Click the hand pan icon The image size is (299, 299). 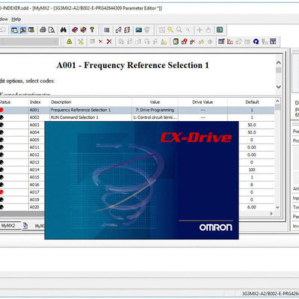tap(209, 30)
